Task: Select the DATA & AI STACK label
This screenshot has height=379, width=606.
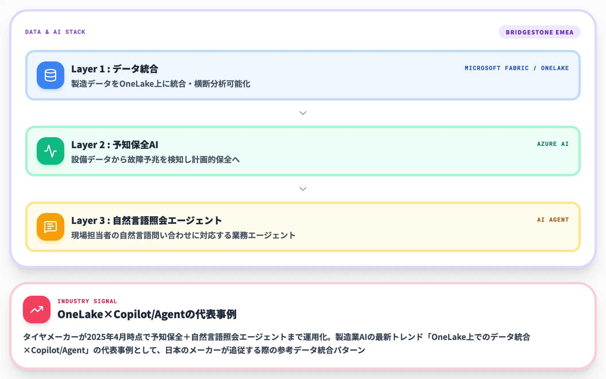Action: click(x=55, y=32)
